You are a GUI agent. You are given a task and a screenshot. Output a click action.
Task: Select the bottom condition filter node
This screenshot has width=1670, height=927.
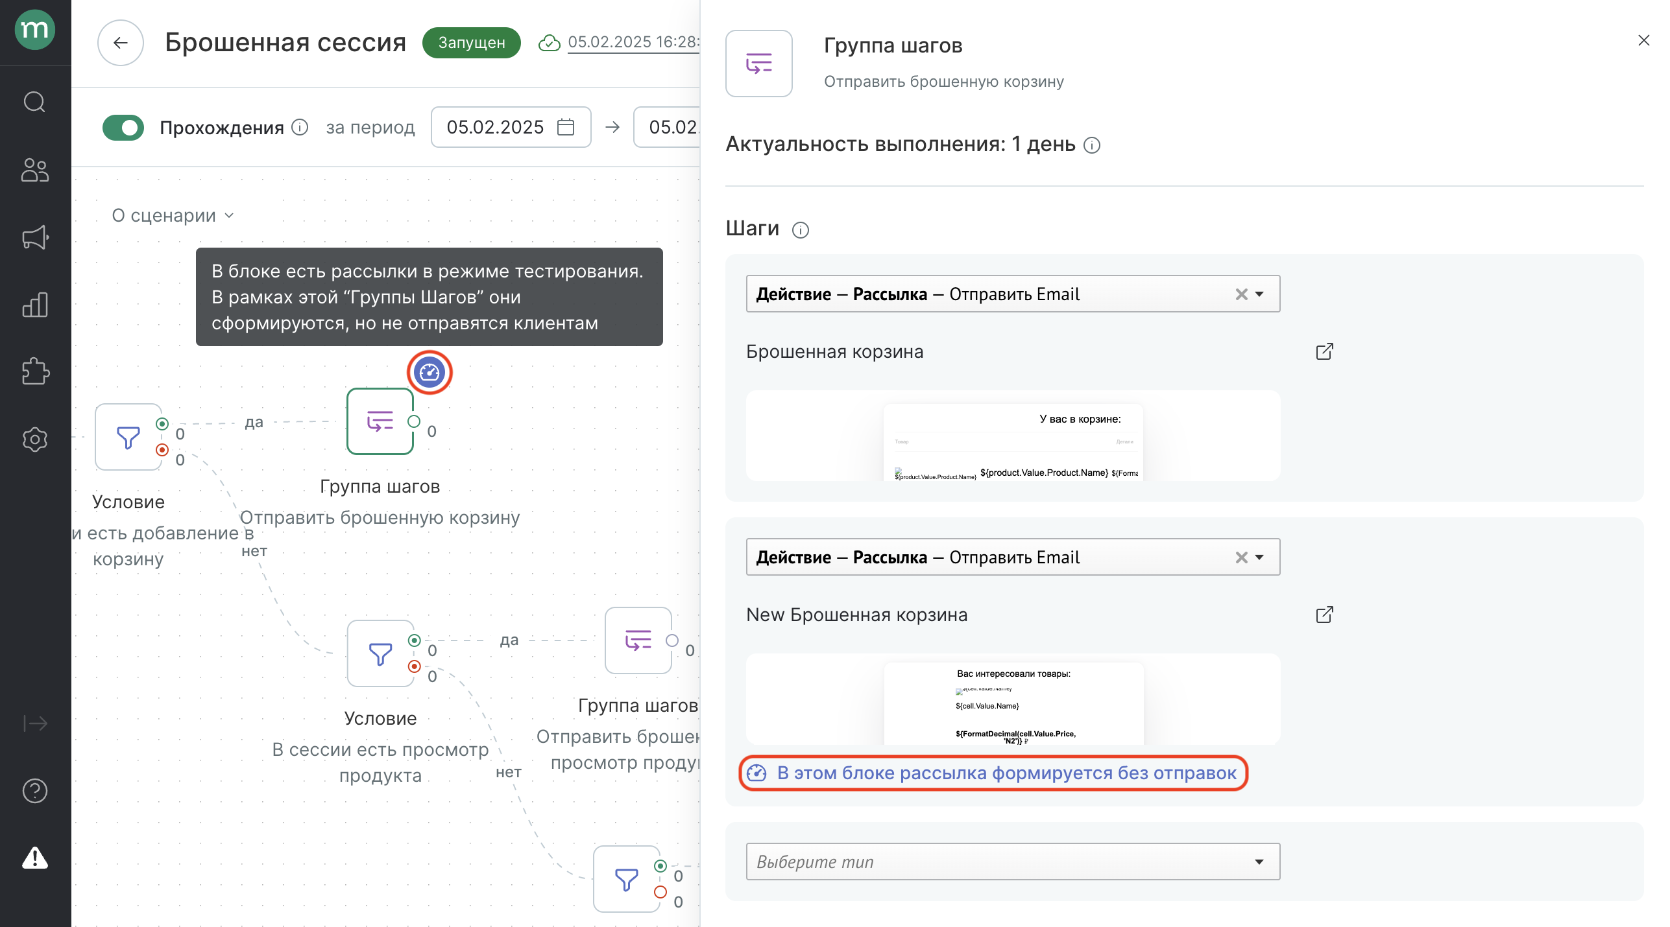tap(627, 879)
